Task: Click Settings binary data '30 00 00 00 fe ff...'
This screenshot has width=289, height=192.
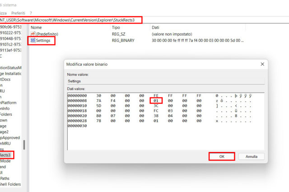Action: [198, 41]
